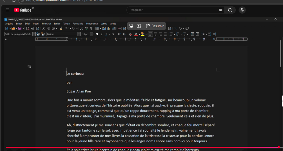Insert page break icon
283x151 pixels.
[120, 28]
